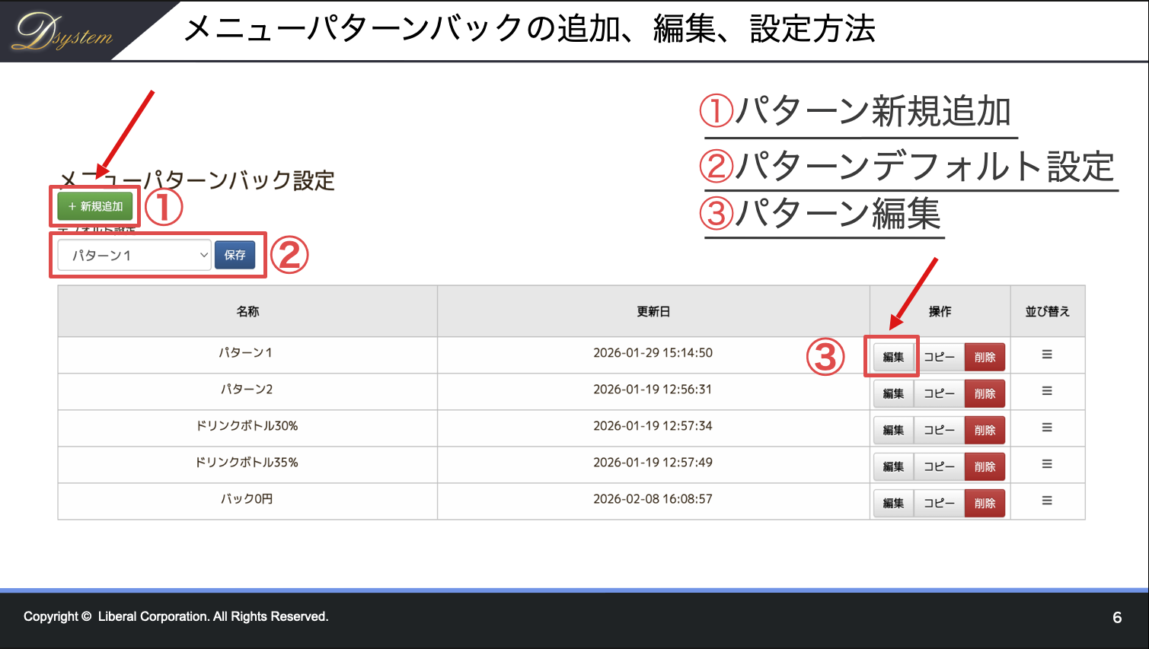
Task: Click the メニューパターンバック設定 heading
Action: 197,180
